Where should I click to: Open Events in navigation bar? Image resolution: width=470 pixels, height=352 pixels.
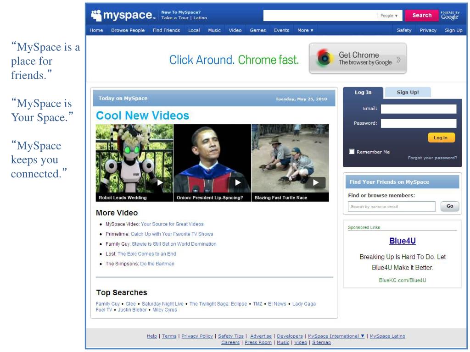click(281, 30)
